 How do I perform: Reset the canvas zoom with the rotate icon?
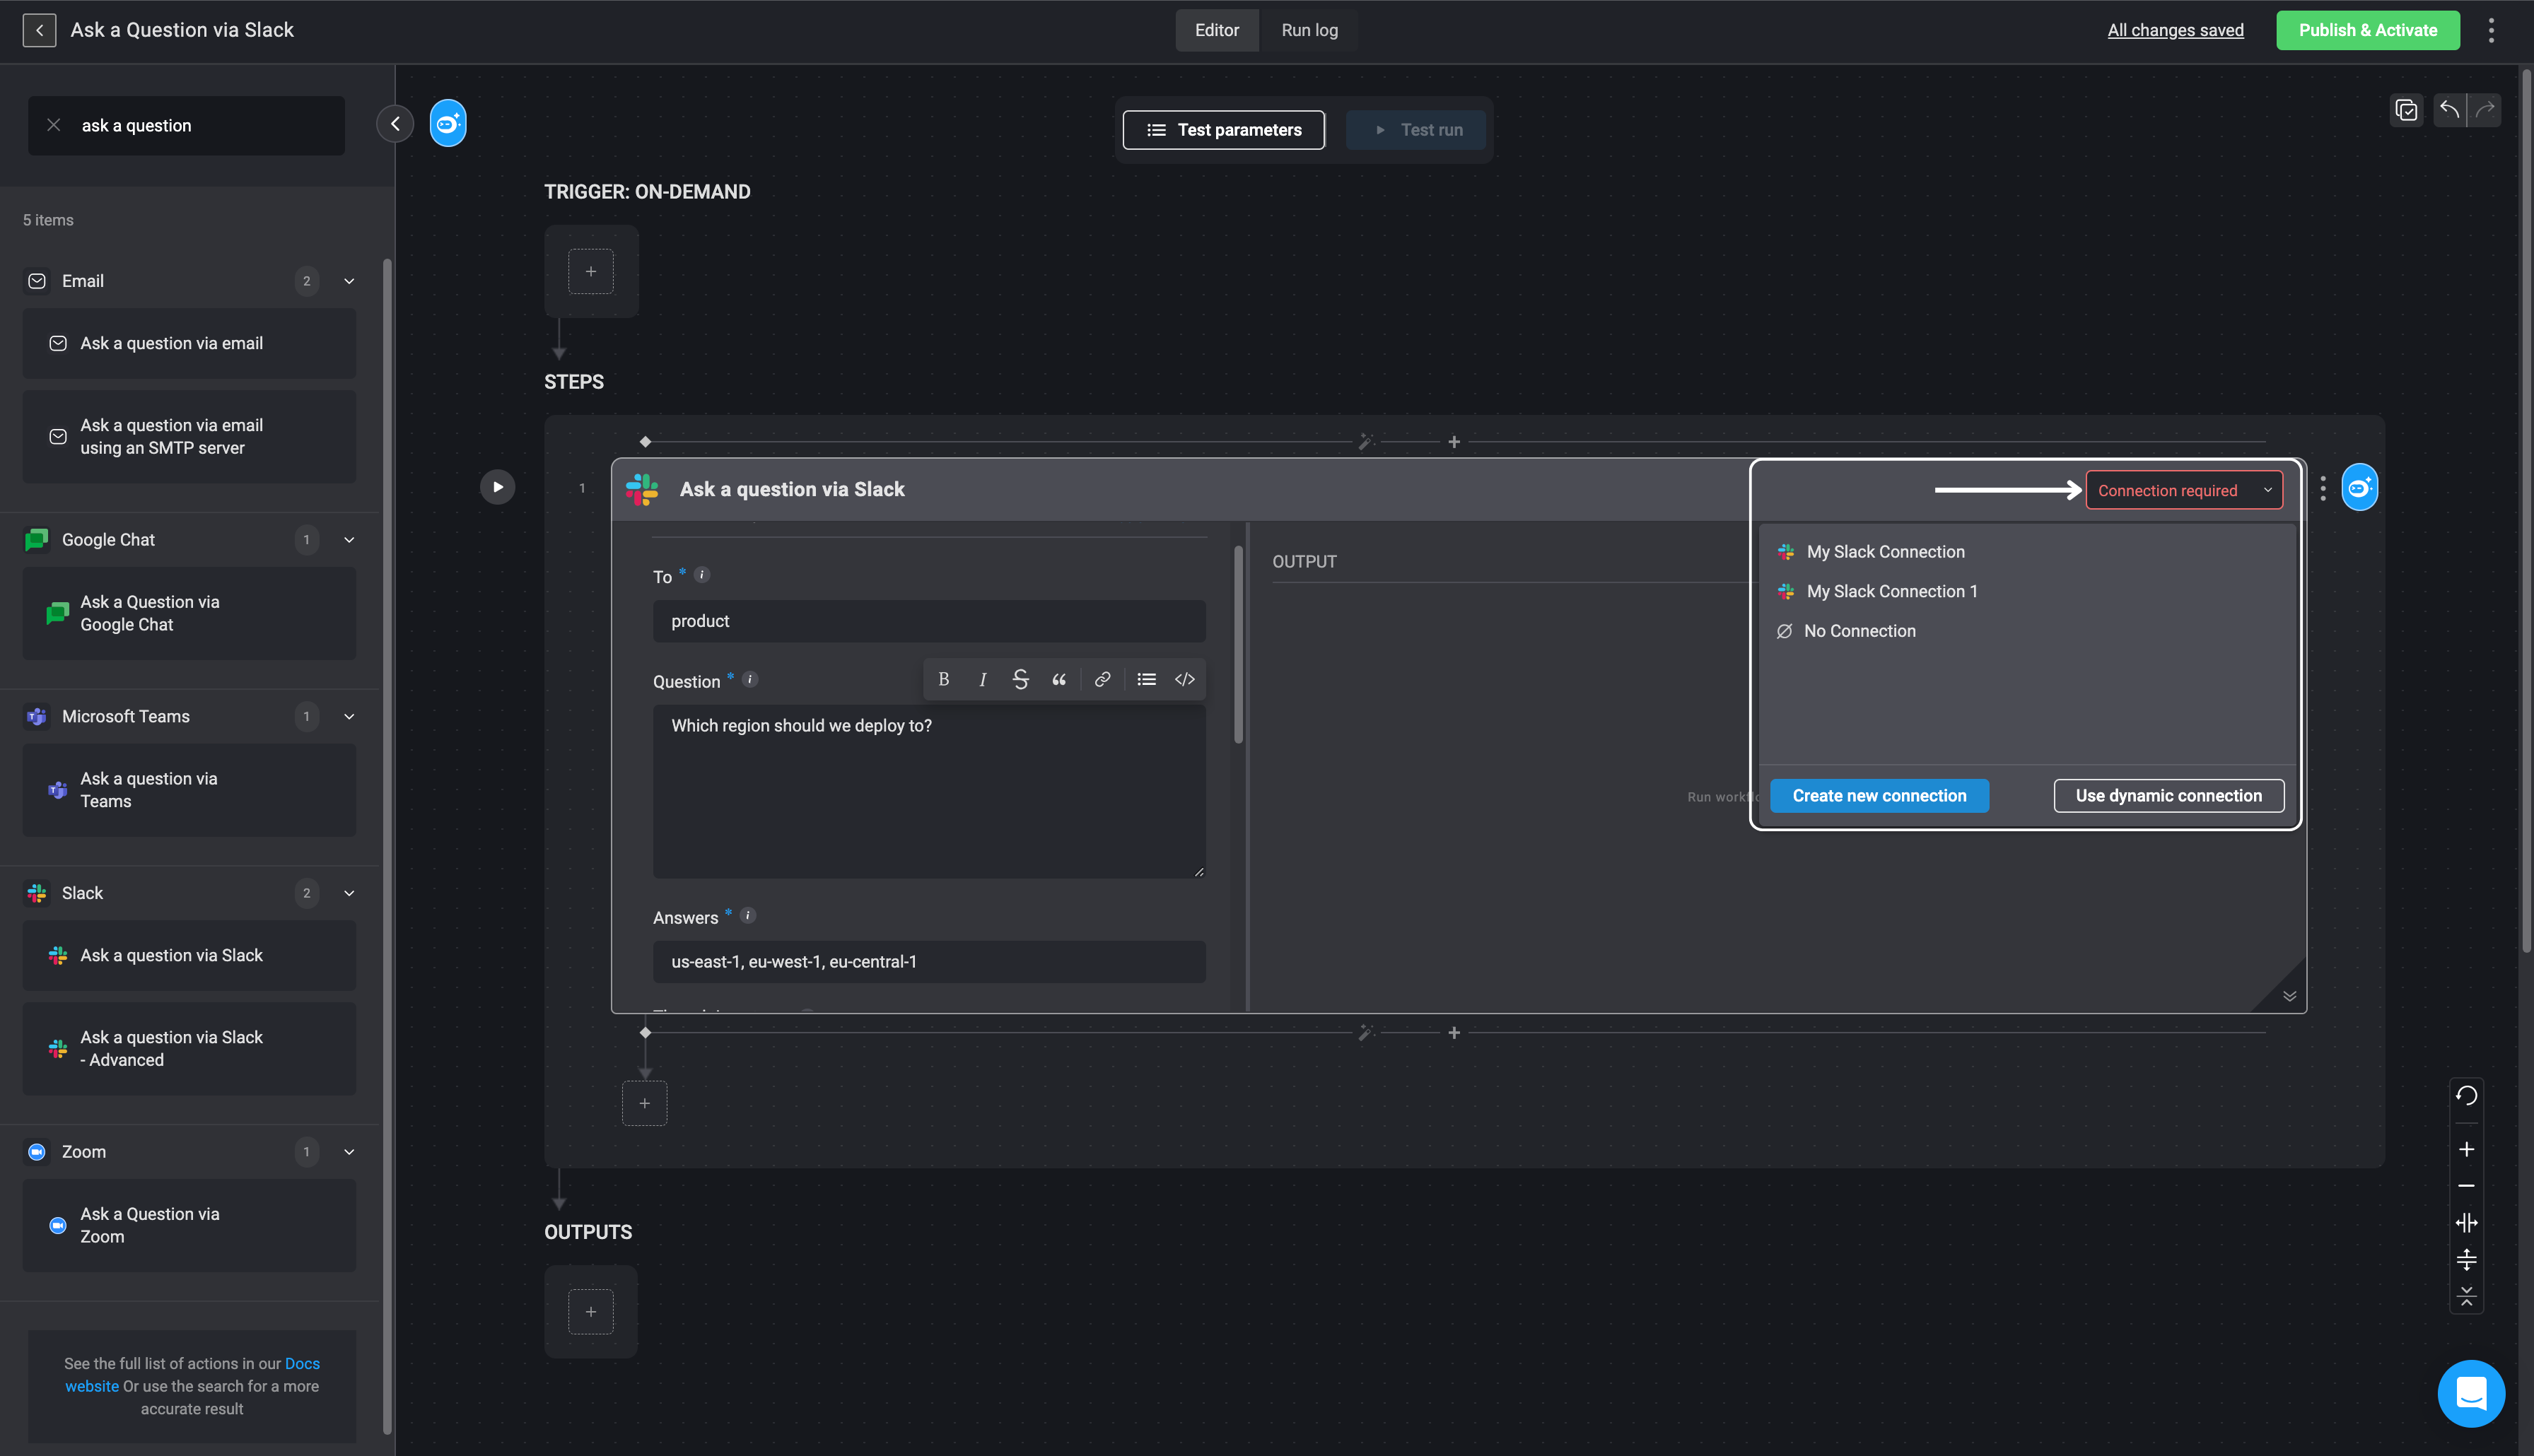2466,1095
